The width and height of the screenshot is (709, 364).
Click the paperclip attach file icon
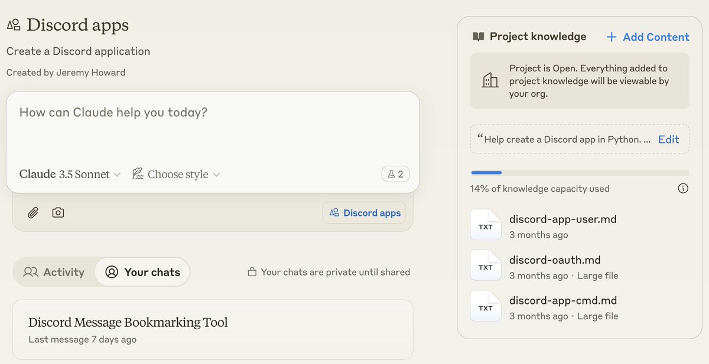33,212
